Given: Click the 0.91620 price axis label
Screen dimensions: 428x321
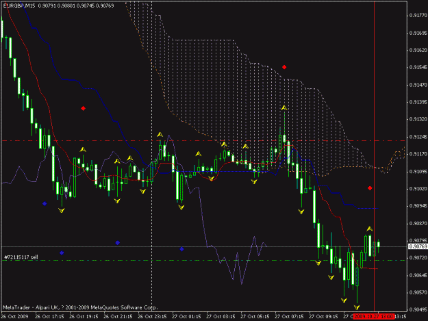Looking at the screenshot, I should pyautogui.click(x=418, y=50).
